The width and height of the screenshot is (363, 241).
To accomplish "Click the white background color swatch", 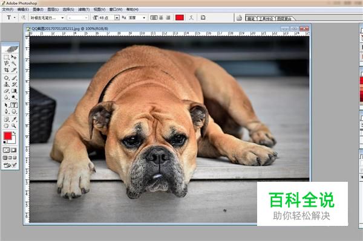I will (13, 141).
